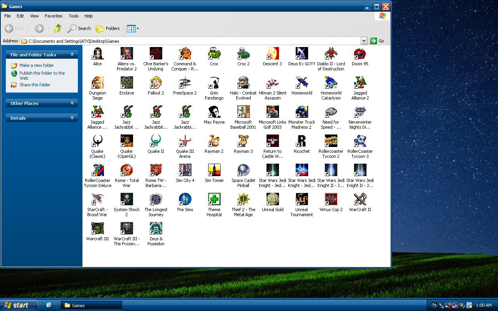Open the Help menu
This screenshot has width=498, height=311.
click(x=89, y=16)
